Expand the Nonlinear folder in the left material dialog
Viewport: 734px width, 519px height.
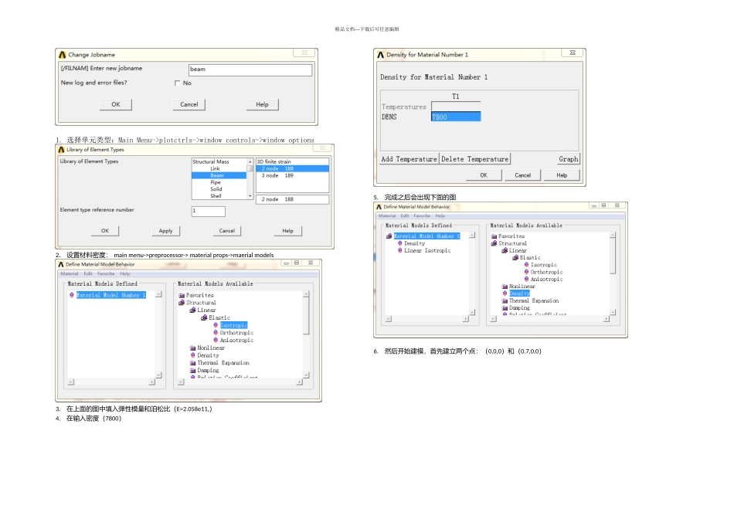[x=192, y=348]
